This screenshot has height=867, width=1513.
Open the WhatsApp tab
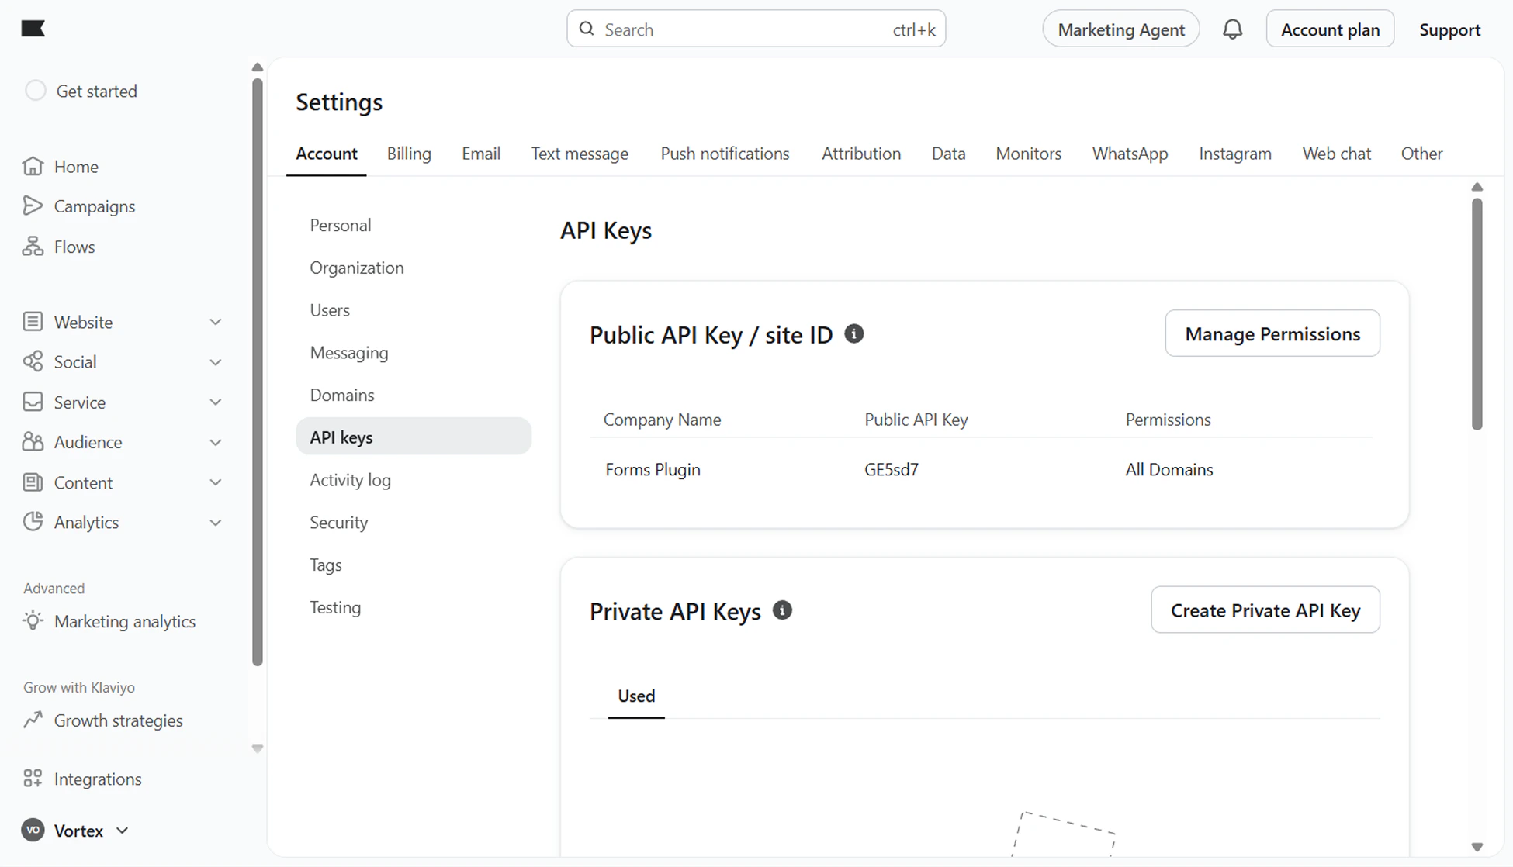1130,154
